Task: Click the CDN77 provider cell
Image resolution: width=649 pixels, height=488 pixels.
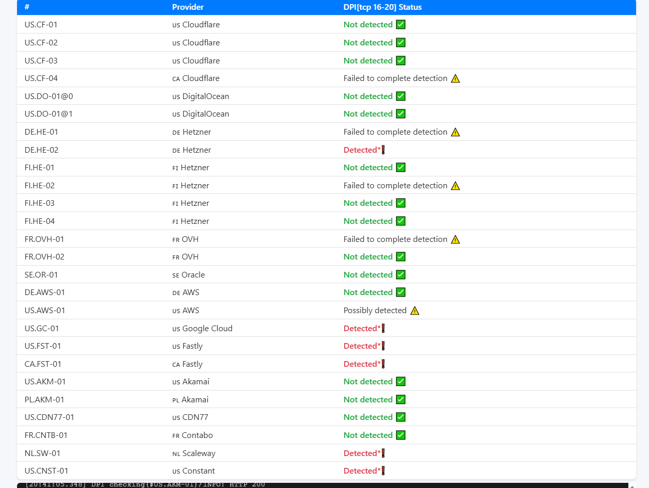Action: (190, 417)
